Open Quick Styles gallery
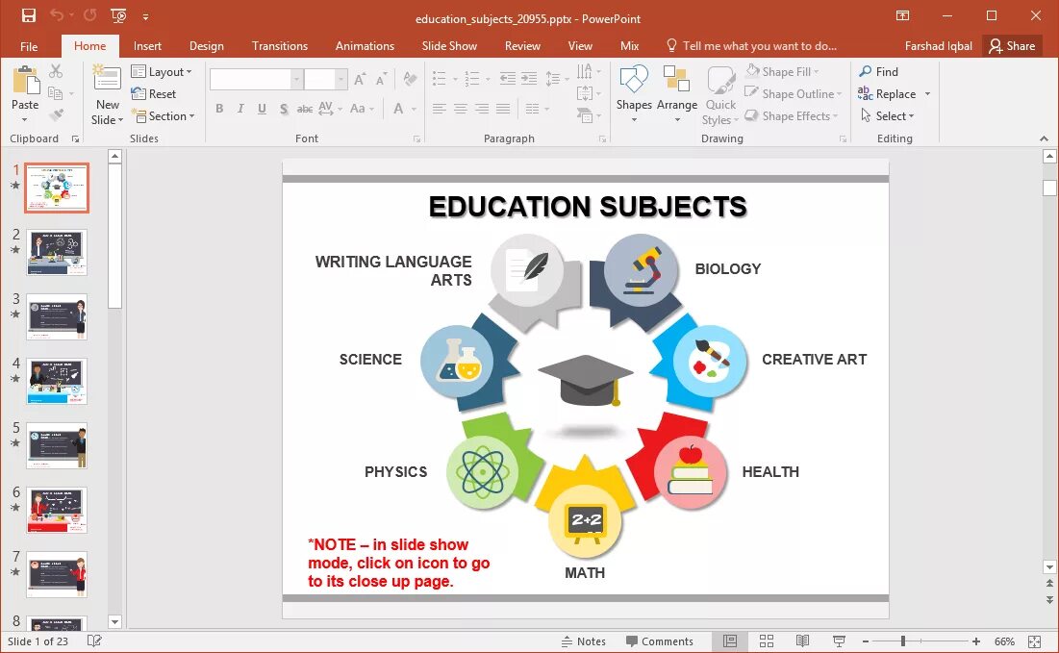 [720, 95]
